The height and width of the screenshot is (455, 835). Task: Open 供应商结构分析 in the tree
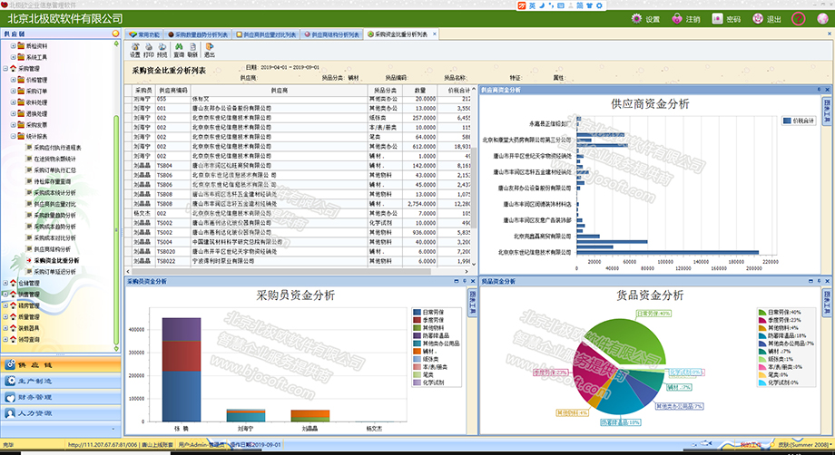[53, 249]
